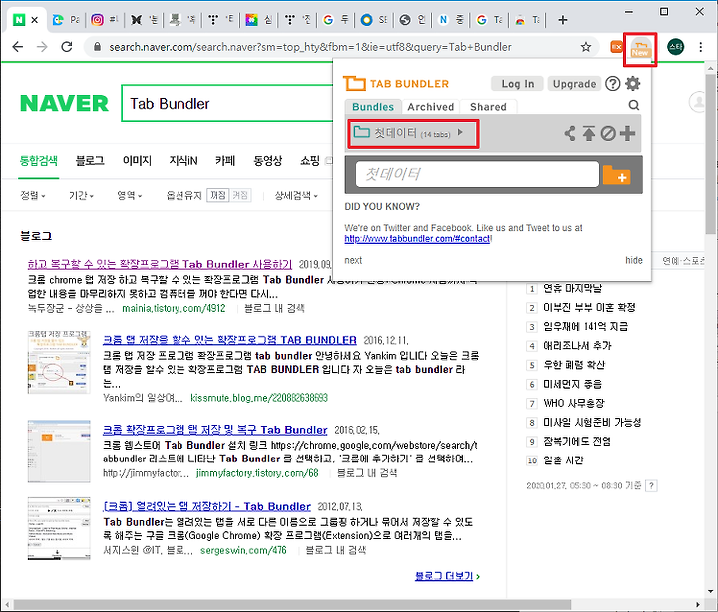Click the crossed-circle icon for 첫데이터
Image resolution: width=718 pixels, height=612 pixels.
click(x=608, y=134)
